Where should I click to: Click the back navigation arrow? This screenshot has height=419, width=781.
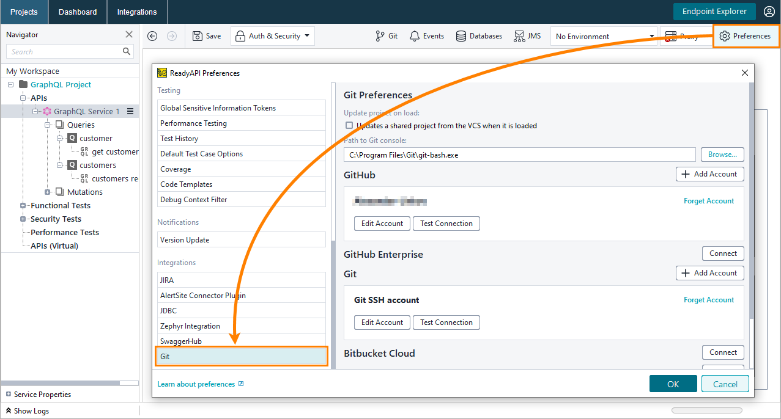(152, 35)
